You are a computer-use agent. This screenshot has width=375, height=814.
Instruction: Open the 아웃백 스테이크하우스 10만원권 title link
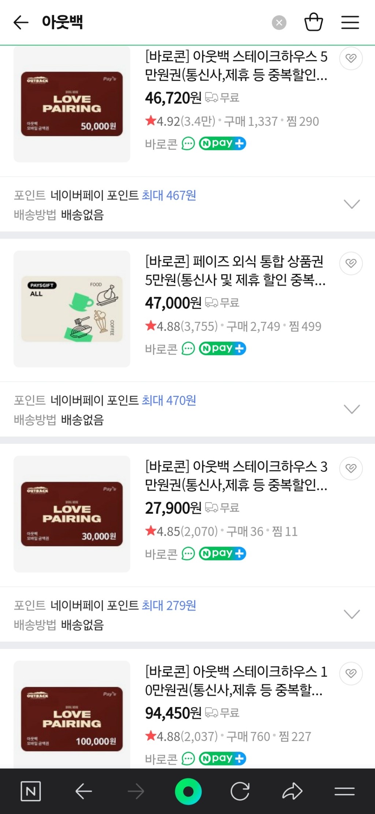point(236,681)
